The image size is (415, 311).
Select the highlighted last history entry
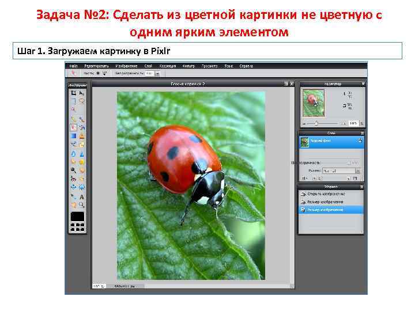331,210
